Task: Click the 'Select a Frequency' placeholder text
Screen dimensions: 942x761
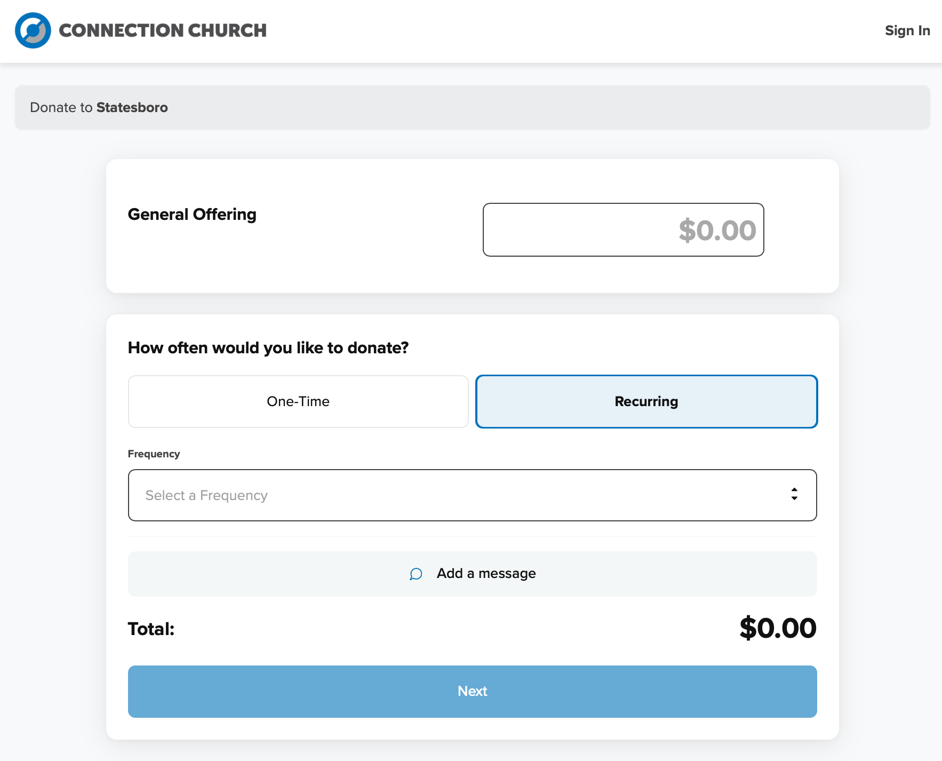Action: [x=206, y=495]
